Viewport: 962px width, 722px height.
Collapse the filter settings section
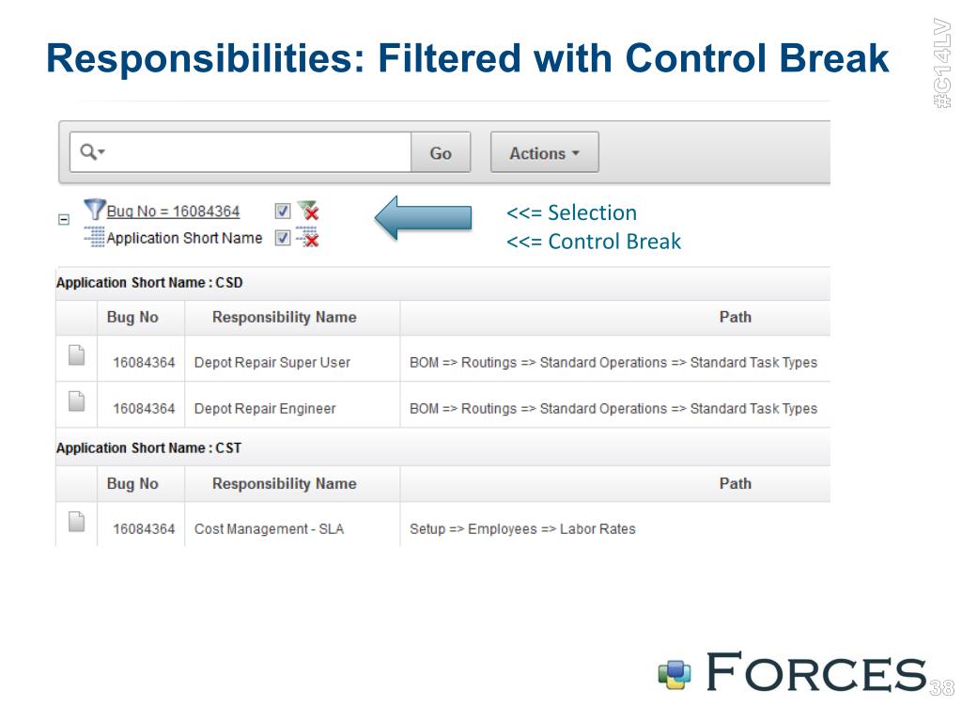tap(64, 219)
